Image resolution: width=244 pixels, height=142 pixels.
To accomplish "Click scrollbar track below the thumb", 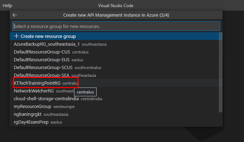I will tap(221, 120).
